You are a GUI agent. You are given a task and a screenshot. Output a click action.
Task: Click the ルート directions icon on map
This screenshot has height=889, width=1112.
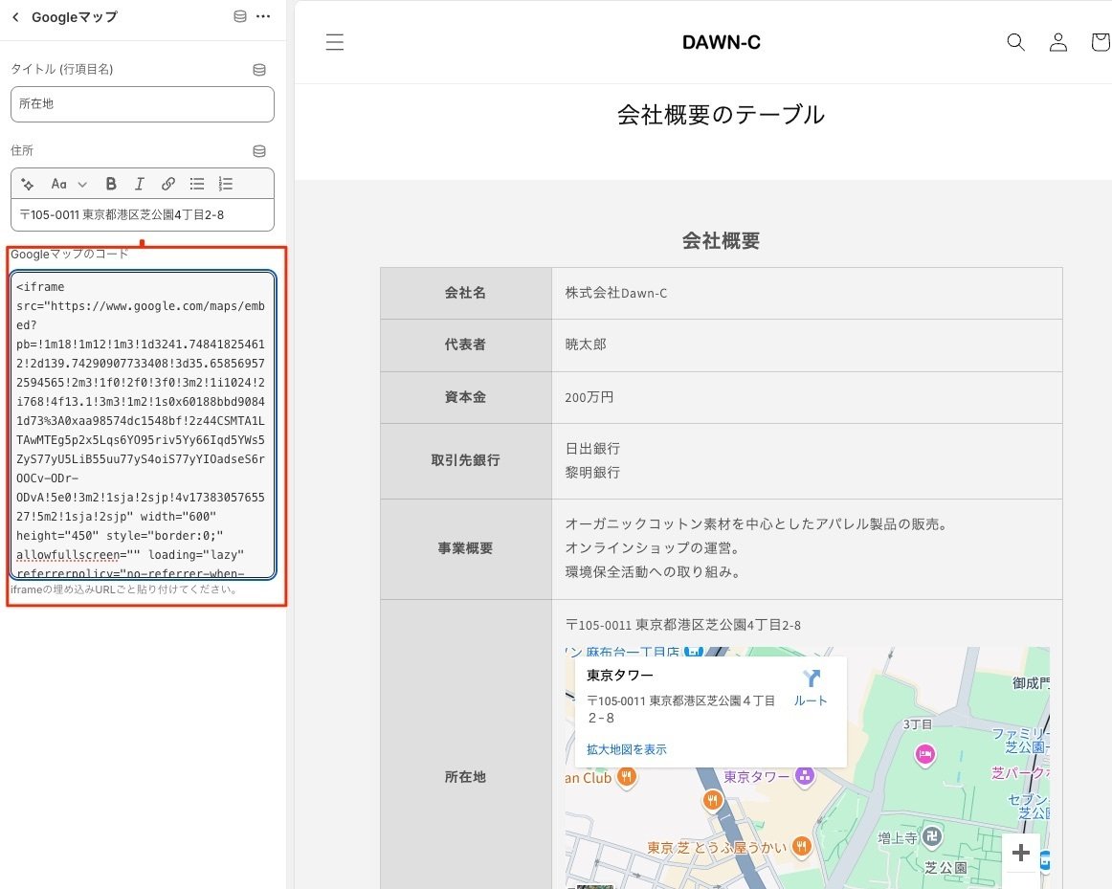coord(811,688)
